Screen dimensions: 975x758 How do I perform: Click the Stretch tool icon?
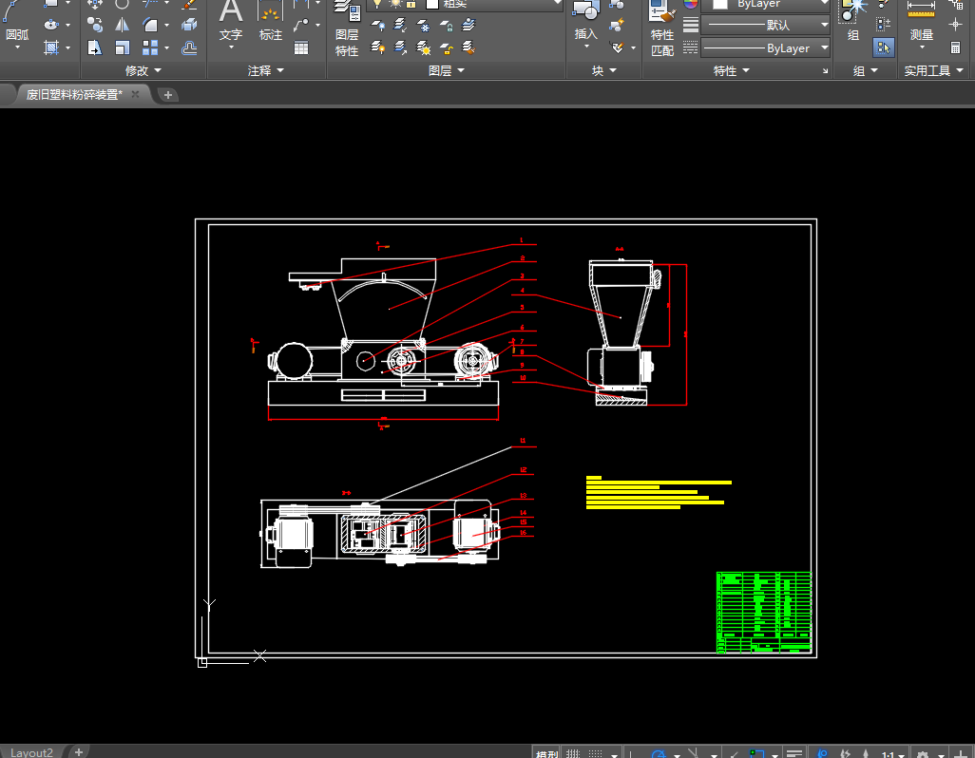(94, 47)
